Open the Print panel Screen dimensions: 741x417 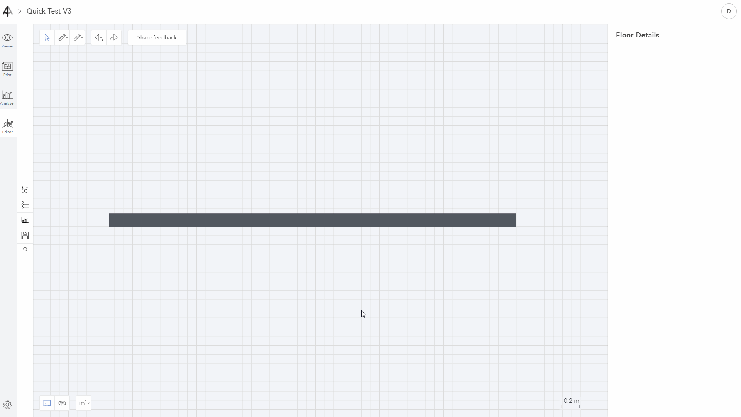tap(8, 69)
